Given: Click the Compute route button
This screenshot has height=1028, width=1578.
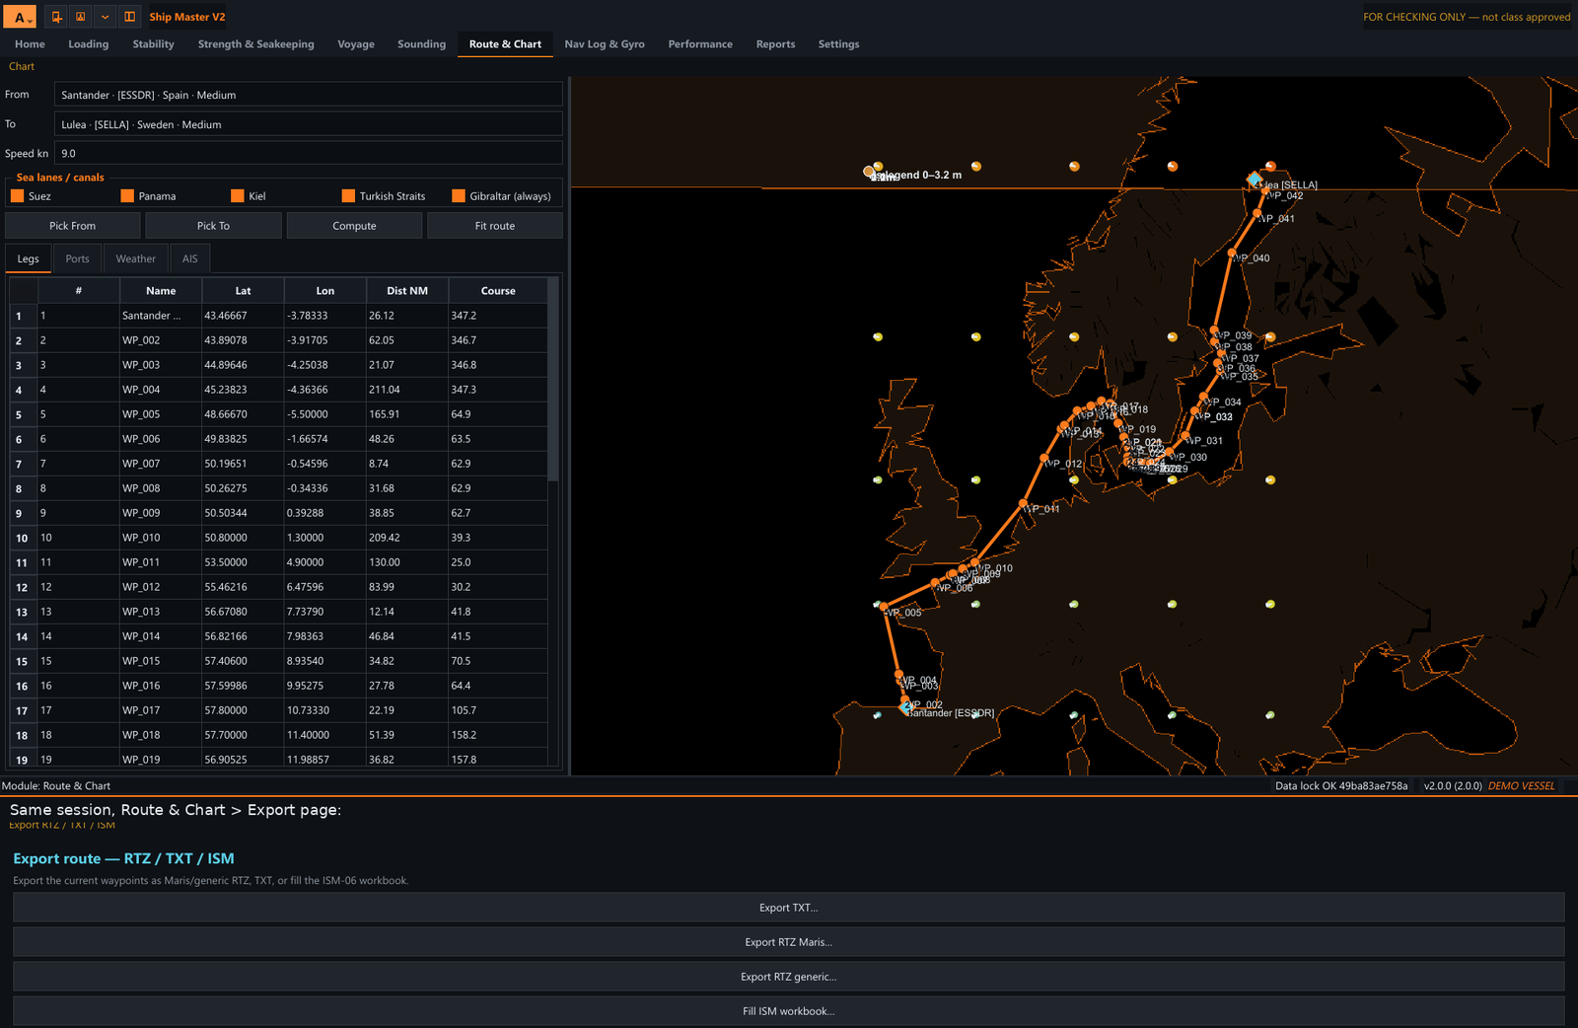Looking at the screenshot, I should tap(355, 226).
